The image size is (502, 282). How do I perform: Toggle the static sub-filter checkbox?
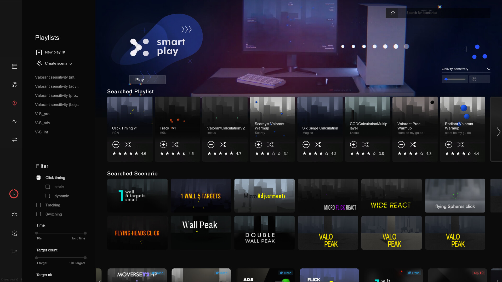coord(48,186)
